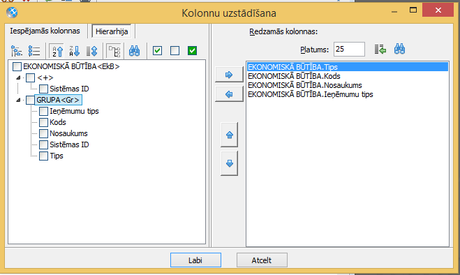Enable the Ieņēmumu tips checkbox

coord(44,111)
